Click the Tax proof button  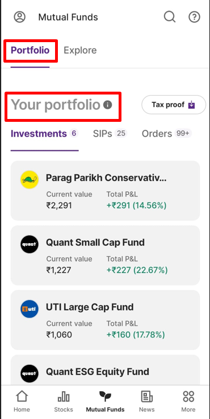pos(174,105)
